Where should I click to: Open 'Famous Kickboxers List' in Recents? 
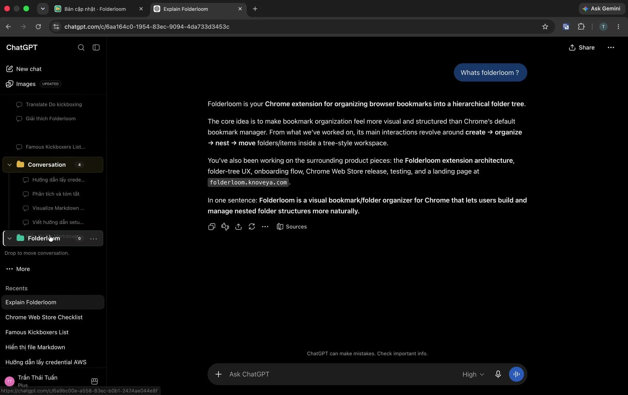(x=53, y=333)
